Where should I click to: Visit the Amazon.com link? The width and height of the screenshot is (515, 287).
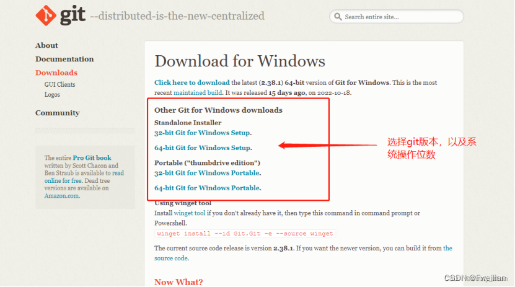click(x=61, y=196)
